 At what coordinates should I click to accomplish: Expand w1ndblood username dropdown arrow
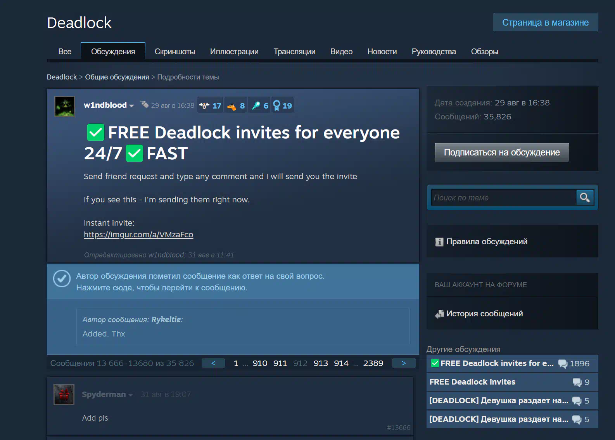point(131,106)
